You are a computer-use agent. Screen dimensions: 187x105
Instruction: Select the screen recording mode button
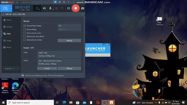pyautogui.click(x=5, y=8)
